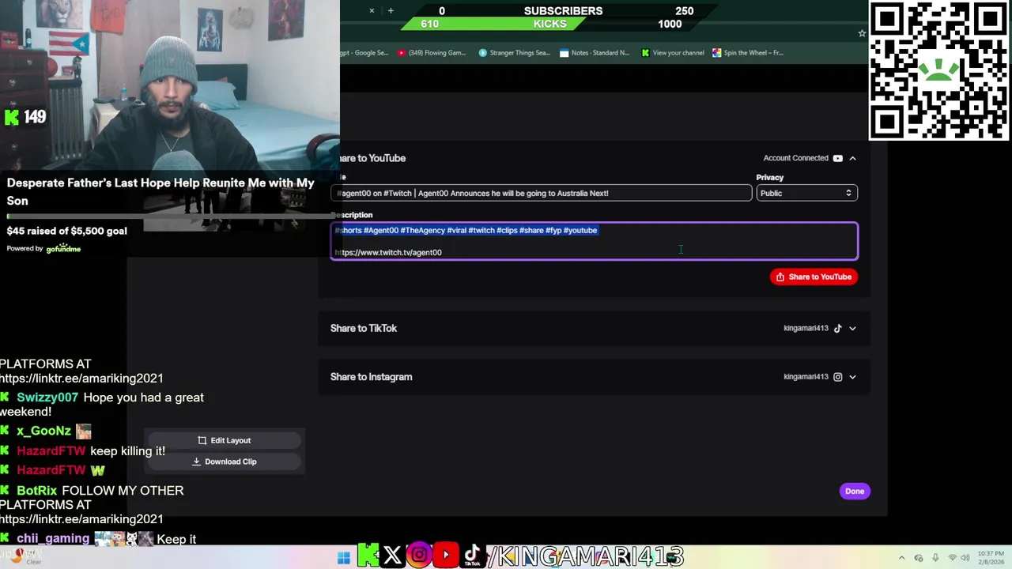Expand the Share to Instagram section chevron
Screen dimensions: 1012x569
pyautogui.click(x=852, y=377)
